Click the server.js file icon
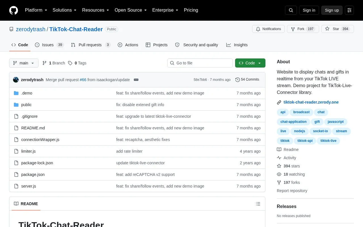This screenshot has width=363, height=227. click(x=16, y=186)
